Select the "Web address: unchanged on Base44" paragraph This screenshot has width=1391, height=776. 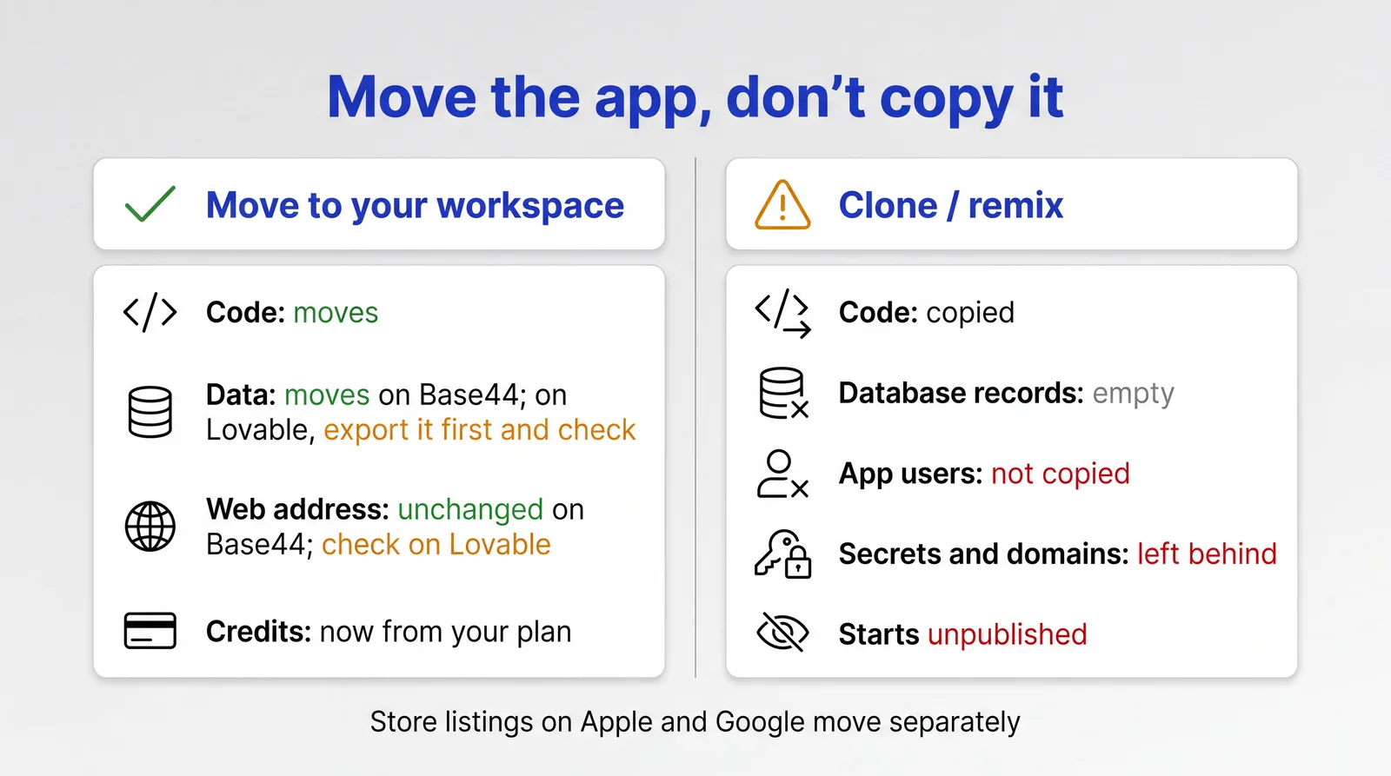[395, 527]
